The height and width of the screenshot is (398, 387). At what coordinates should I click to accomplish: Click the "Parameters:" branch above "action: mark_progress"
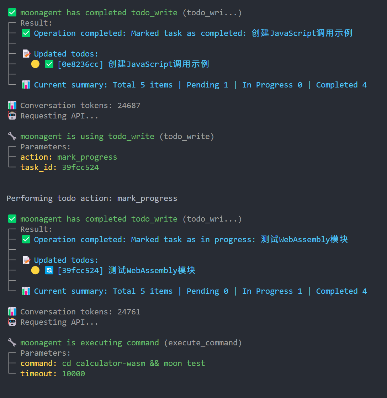[45, 147]
